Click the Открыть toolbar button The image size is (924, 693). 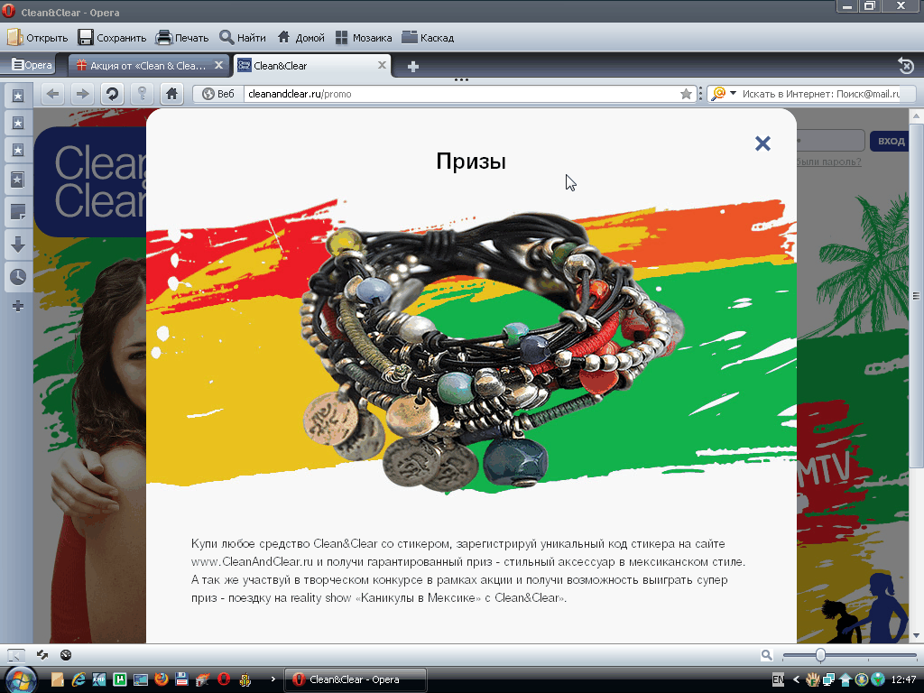tap(37, 38)
